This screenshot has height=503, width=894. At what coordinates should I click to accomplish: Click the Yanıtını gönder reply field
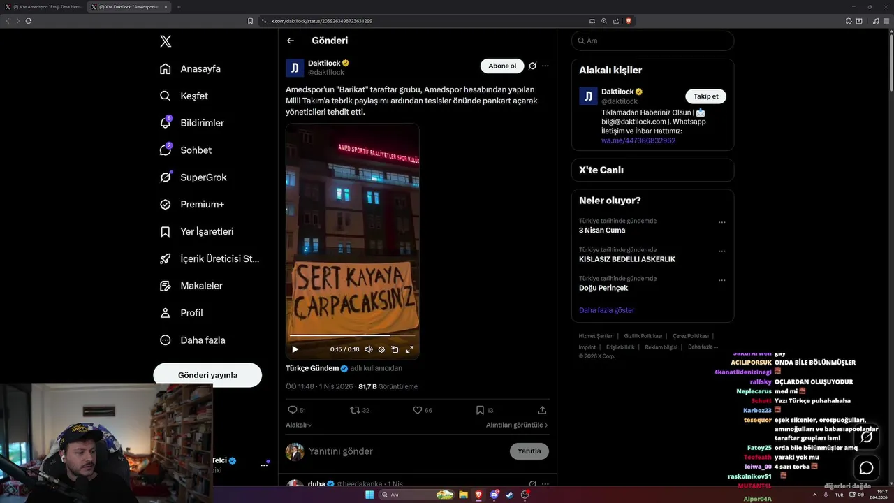coord(405,451)
